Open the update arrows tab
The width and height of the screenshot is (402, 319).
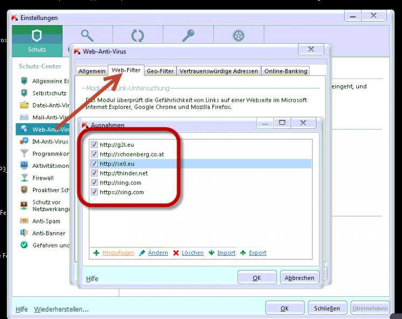[137, 36]
